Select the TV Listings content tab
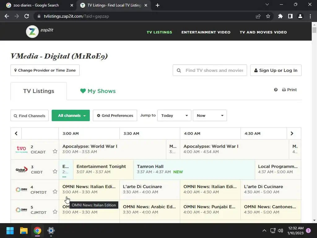Screen dimensions: 317x238 tap(39, 91)
